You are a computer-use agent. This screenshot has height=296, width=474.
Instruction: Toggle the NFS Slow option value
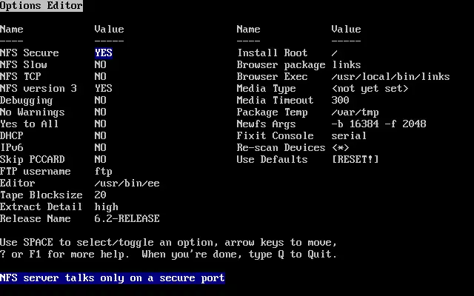pos(101,65)
